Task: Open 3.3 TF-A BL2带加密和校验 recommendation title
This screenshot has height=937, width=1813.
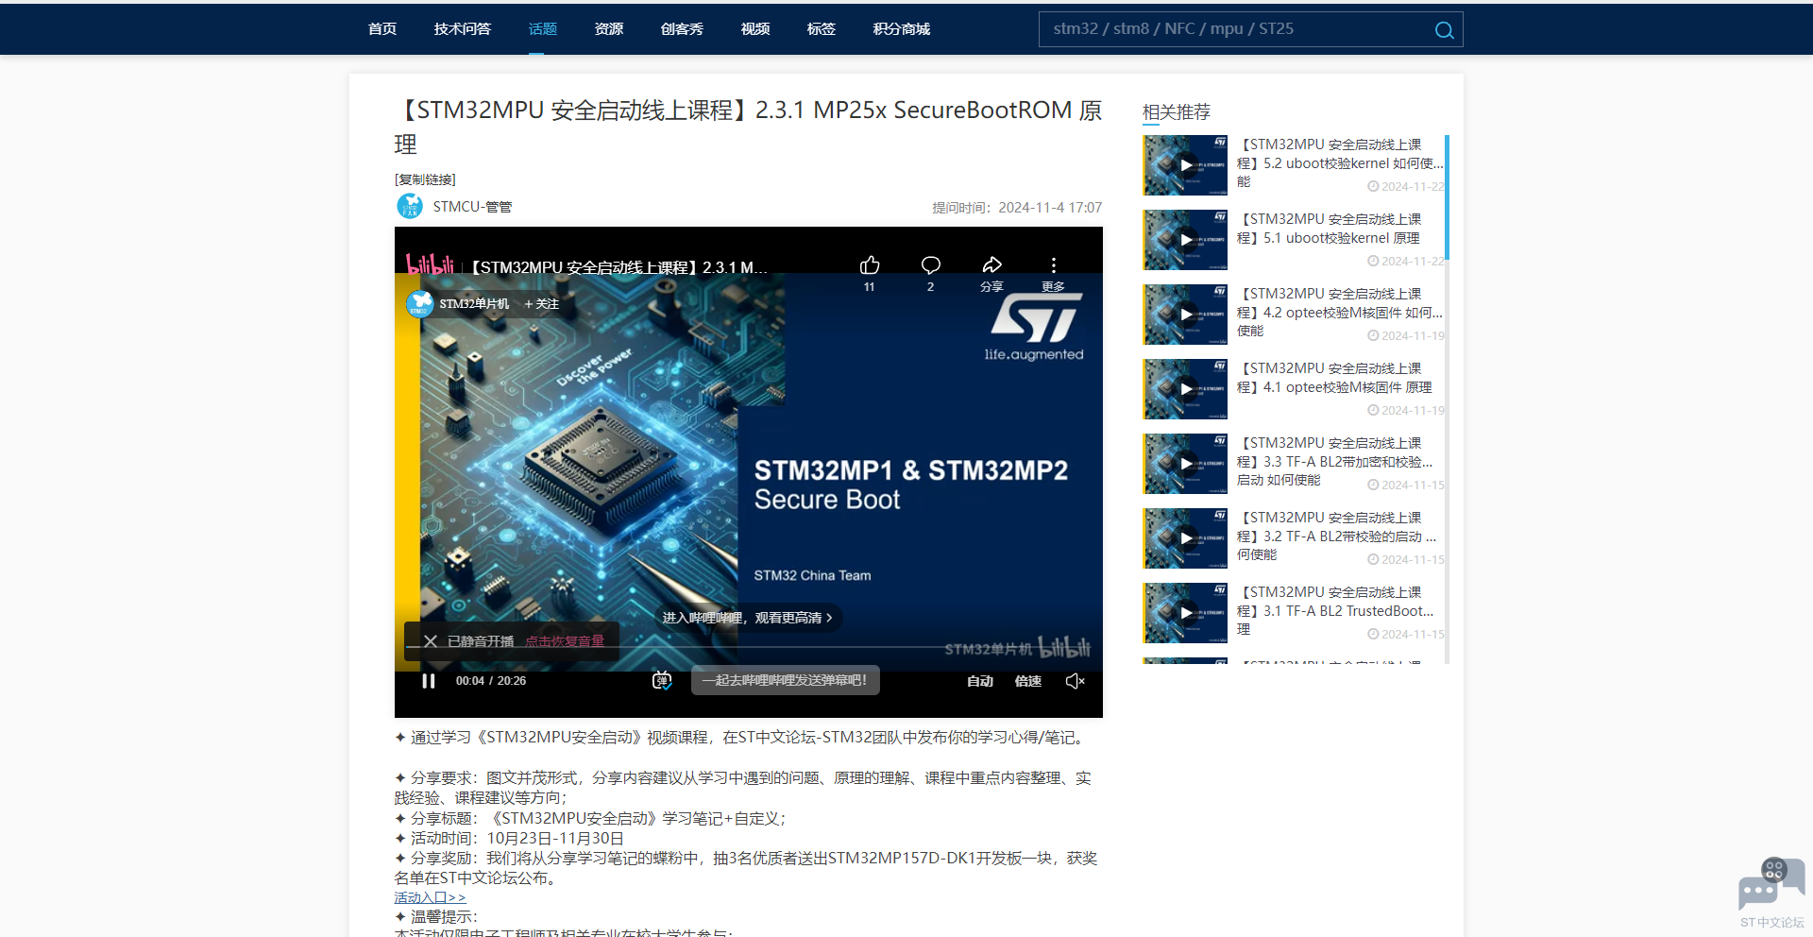Action: [x=1335, y=461]
